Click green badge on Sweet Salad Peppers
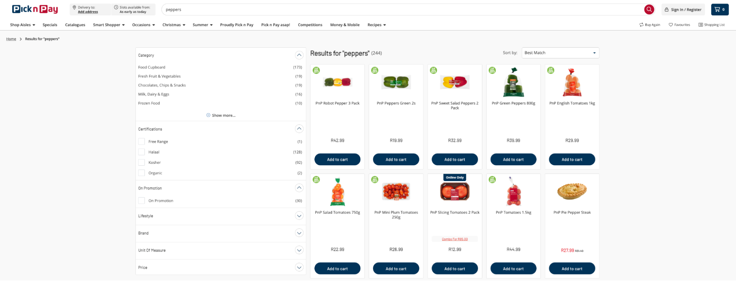 (434, 70)
